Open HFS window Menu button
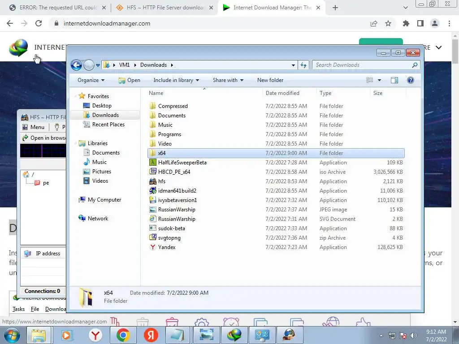This screenshot has width=459, height=344. pos(33,127)
